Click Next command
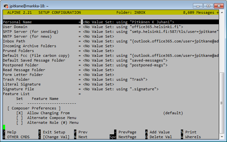 (x=81, y=137)
